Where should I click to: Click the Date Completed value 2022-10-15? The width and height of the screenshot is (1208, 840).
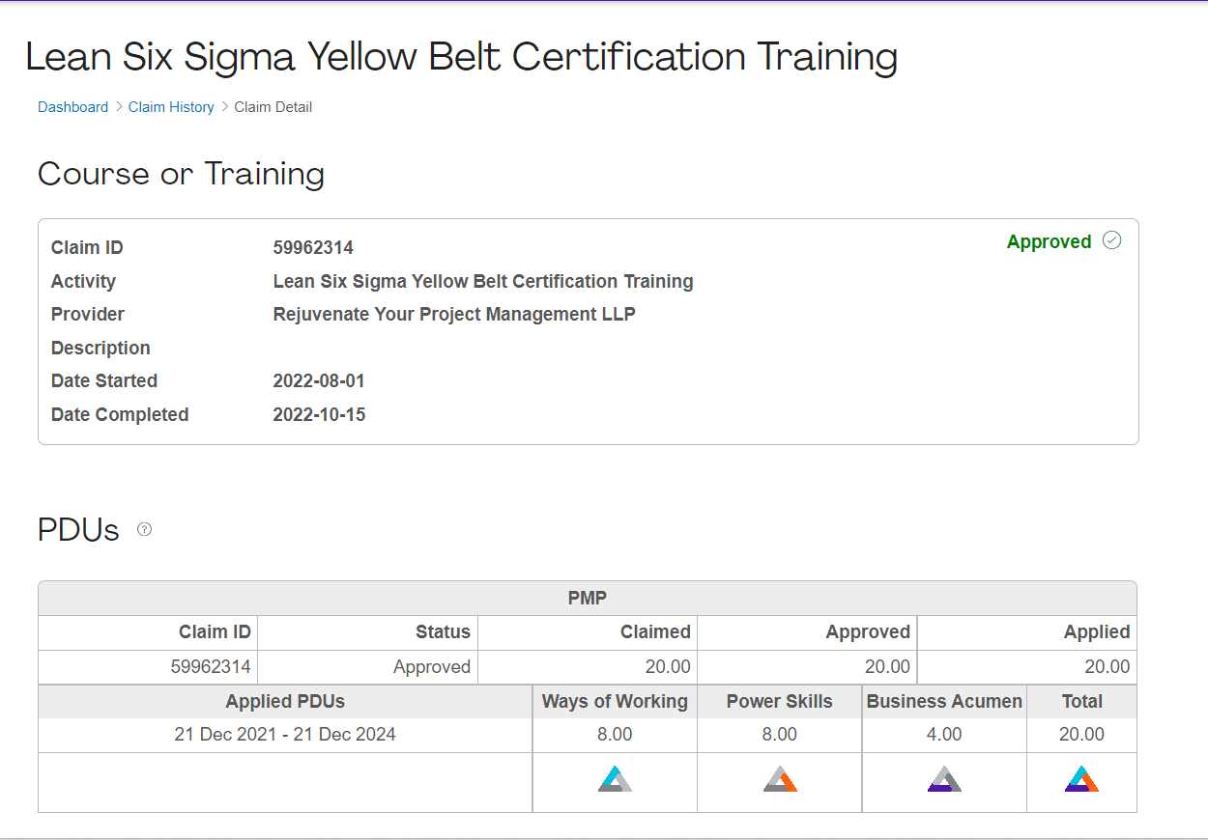click(x=319, y=415)
